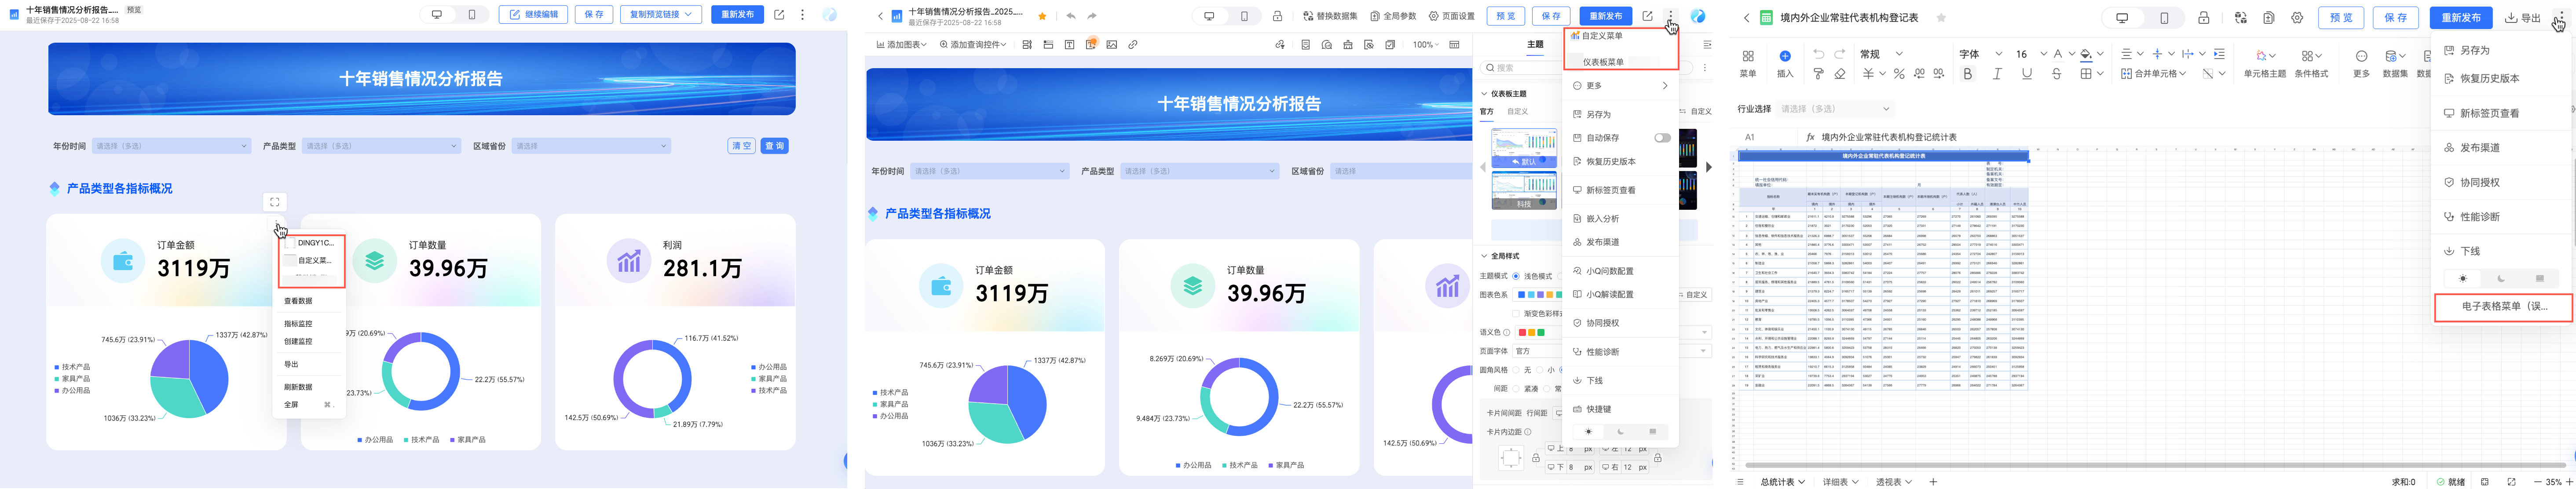Click the Query (查询) button
Screen dimensions: 2576x489
[x=774, y=146]
